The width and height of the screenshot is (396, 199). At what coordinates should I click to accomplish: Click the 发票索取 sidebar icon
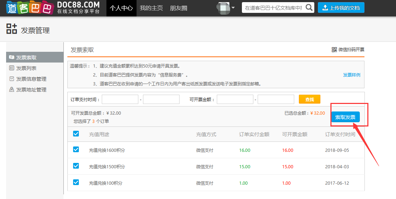click(11, 58)
